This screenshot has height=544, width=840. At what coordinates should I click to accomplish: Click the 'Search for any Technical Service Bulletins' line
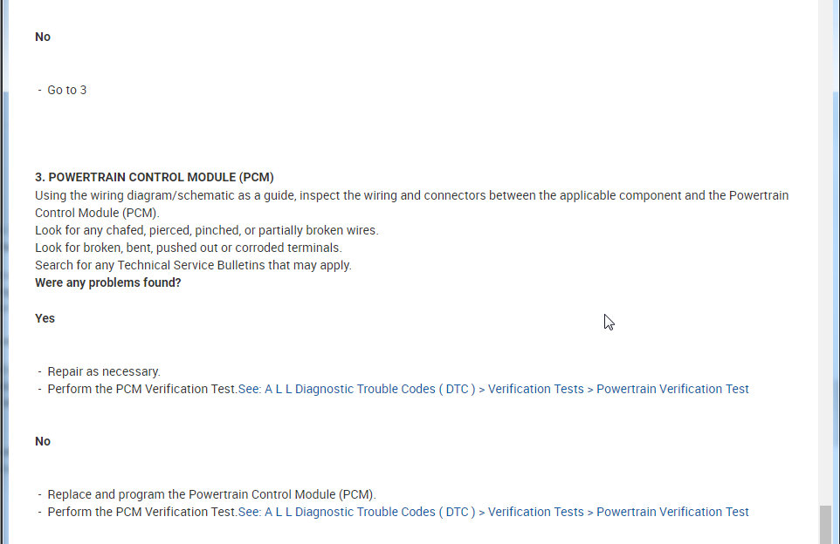pyautogui.click(x=193, y=265)
